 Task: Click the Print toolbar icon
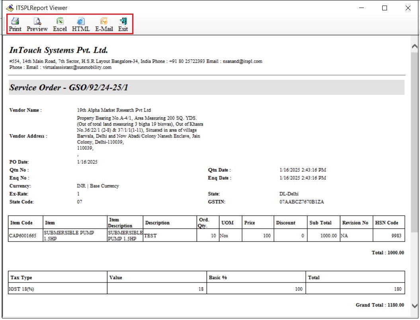15,25
